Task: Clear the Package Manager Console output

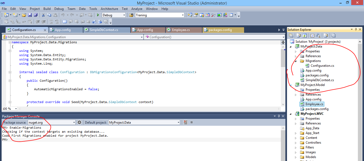Action: [x=186, y=122]
